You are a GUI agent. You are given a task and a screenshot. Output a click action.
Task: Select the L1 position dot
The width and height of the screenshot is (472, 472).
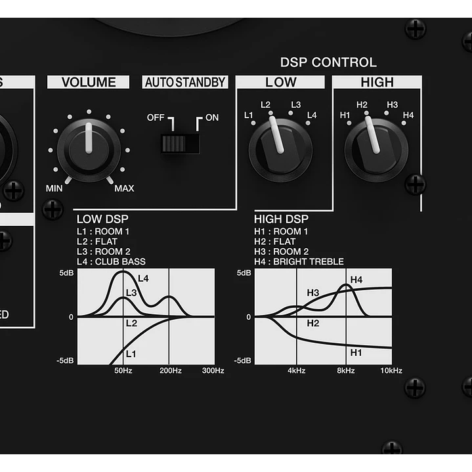click(x=253, y=123)
